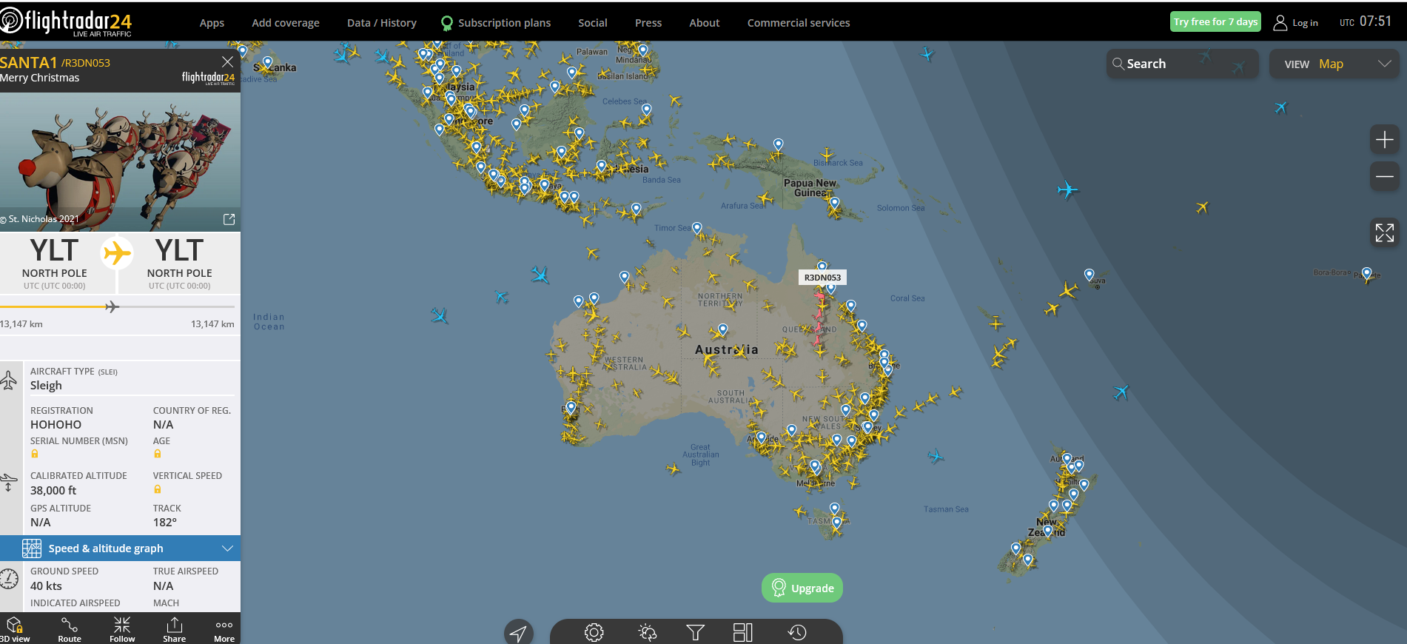The width and height of the screenshot is (1407, 644).
Task: Open 3D view
Action: pos(16,630)
